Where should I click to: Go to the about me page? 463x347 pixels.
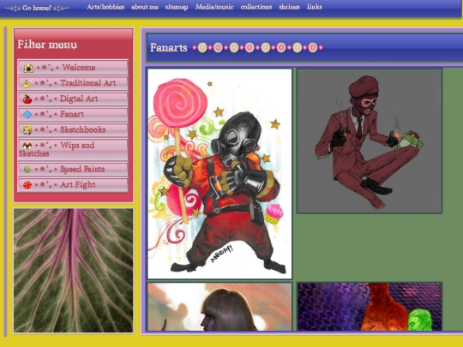pos(145,7)
